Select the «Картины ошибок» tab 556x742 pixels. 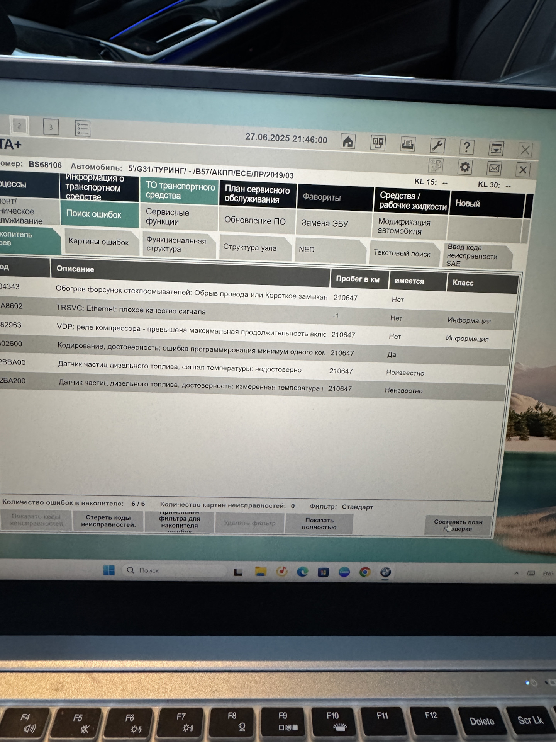[99, 242]
